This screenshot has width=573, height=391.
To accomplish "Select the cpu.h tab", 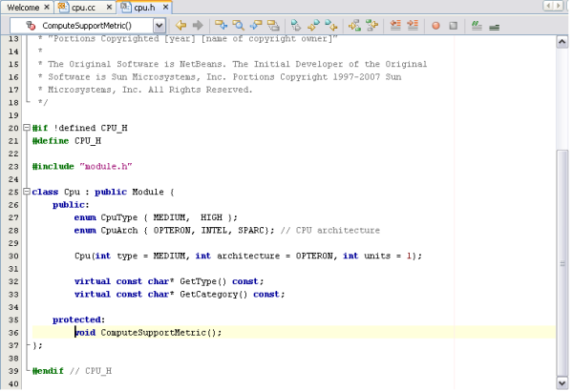I will pos(145,8).
